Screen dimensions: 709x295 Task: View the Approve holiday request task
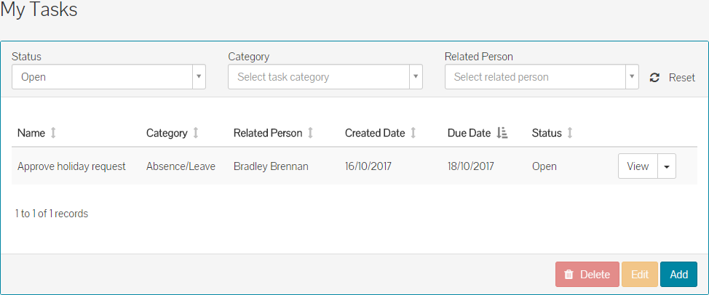click(x=638, y=166)
